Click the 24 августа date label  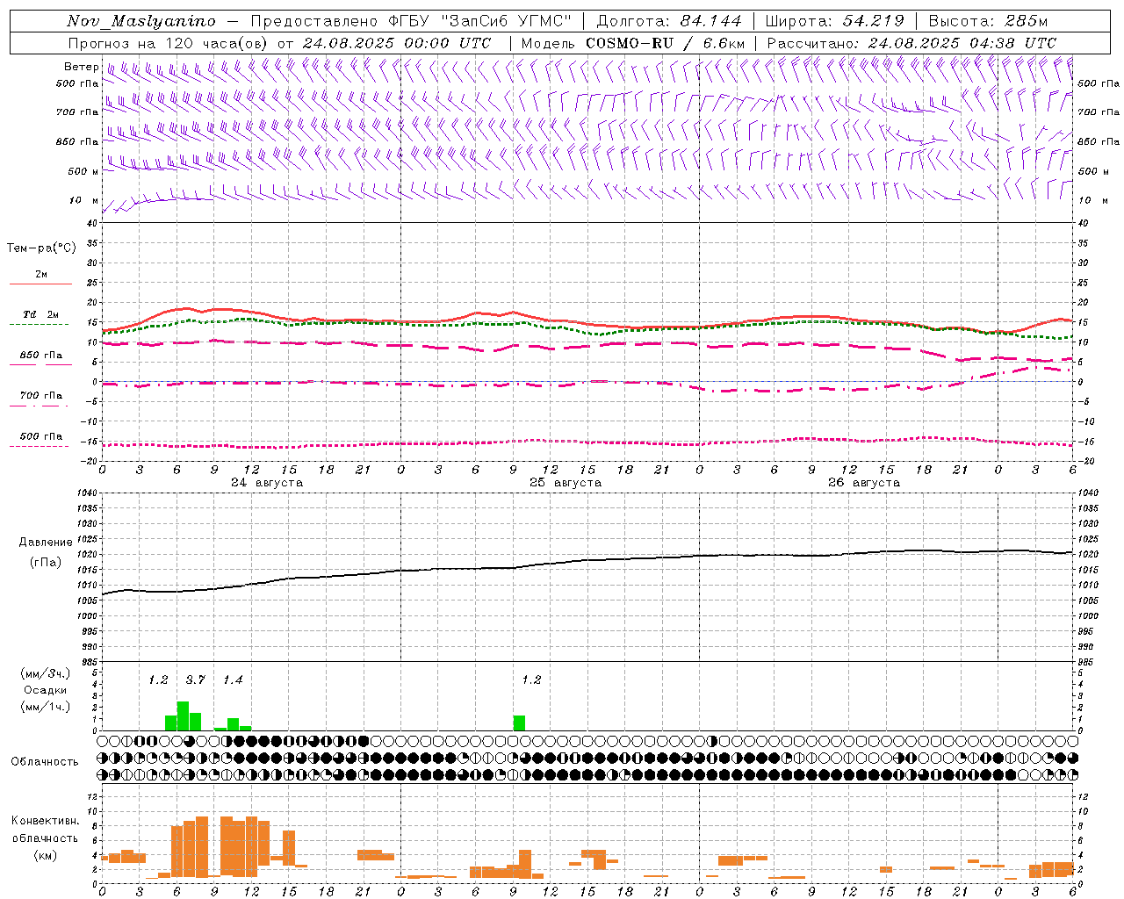click(267, 483)
